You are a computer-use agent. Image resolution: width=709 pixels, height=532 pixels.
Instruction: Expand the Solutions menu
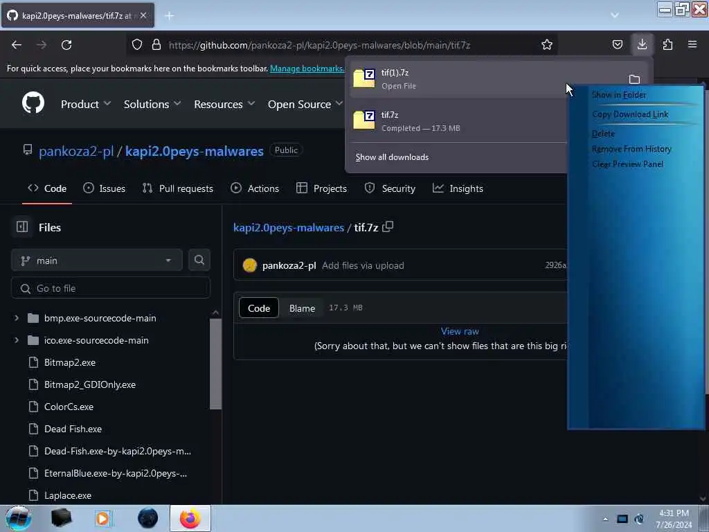coord(152,104)
